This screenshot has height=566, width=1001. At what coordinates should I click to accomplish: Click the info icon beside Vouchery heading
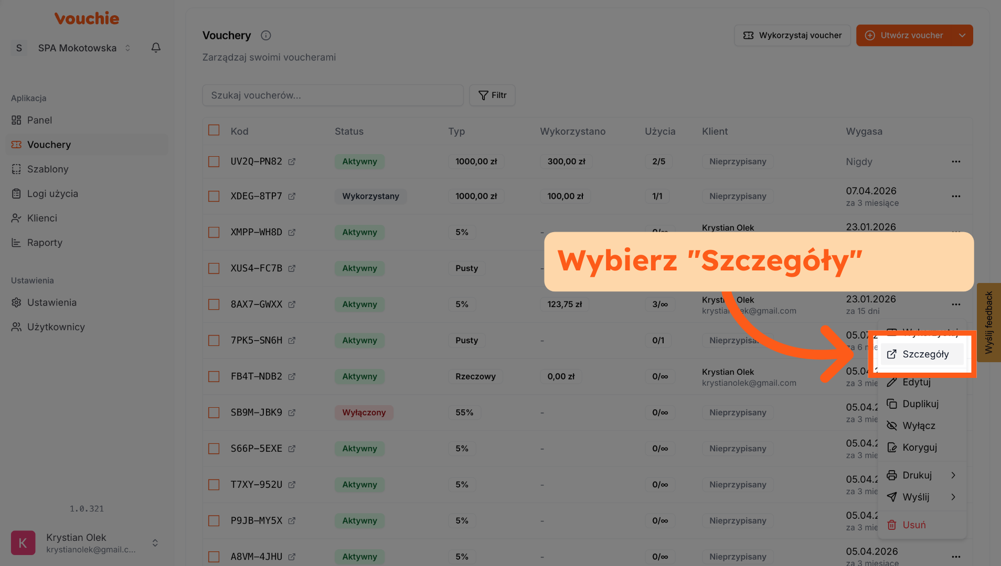click(x=266, y=36)
